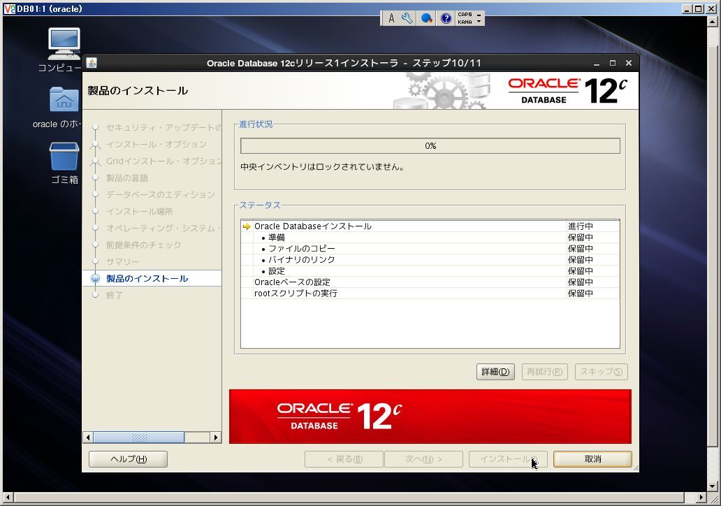Viewport: 721px width, 506px height.
Task: Click the スキップ(S) skip button
Action: pos(602,372)
